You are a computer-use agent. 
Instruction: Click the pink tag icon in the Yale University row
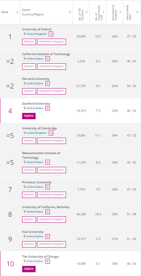coord(48,236)
